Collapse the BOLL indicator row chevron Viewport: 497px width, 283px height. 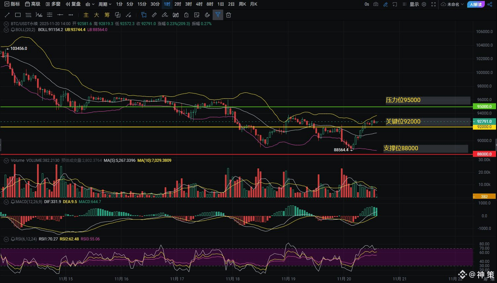point(6,30)
